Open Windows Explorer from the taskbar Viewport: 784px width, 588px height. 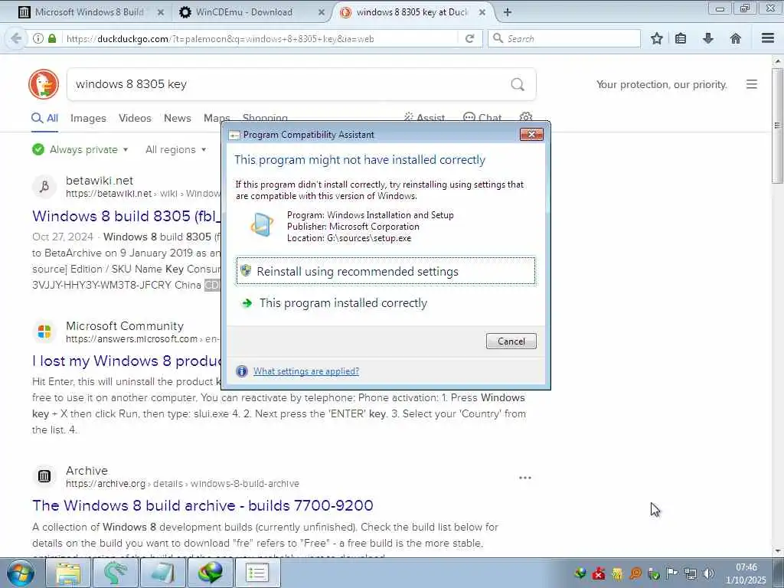tap(68, 573)
